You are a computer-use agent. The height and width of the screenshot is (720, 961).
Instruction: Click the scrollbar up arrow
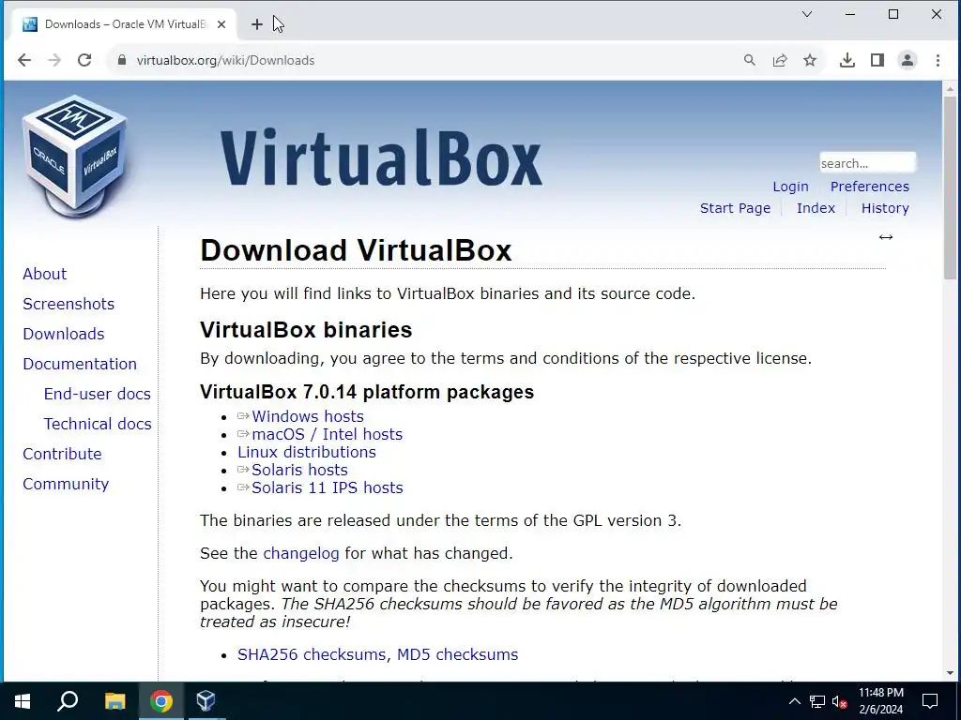coord(950,89)
